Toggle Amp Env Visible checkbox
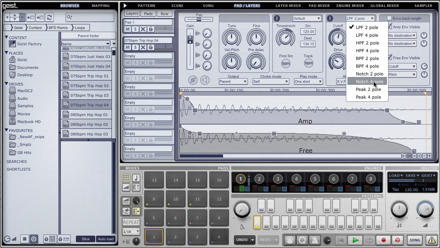Viewport: 440px width, 248px height. click(390, 27)
